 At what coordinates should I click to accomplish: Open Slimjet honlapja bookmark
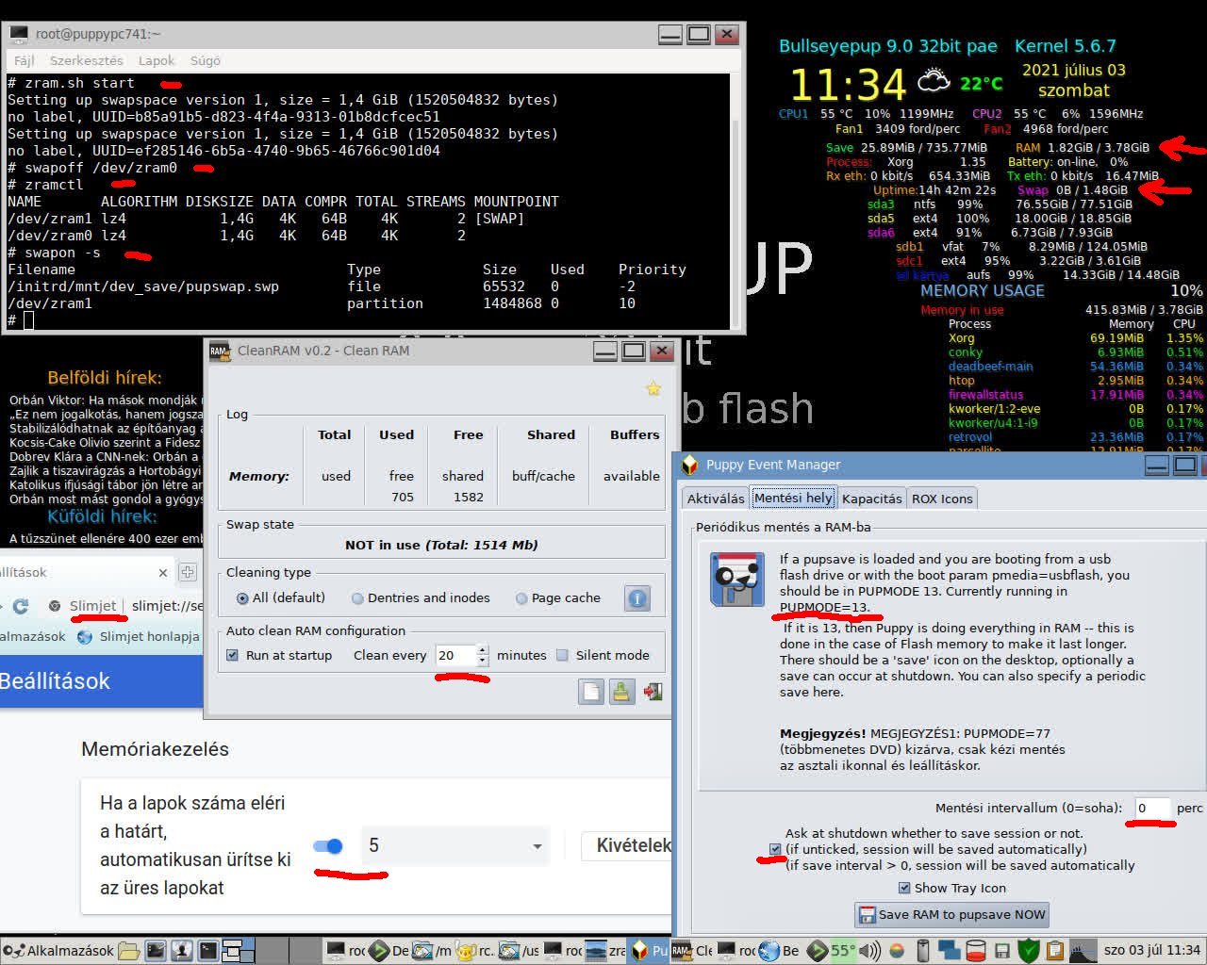click(x=139, y=636)
